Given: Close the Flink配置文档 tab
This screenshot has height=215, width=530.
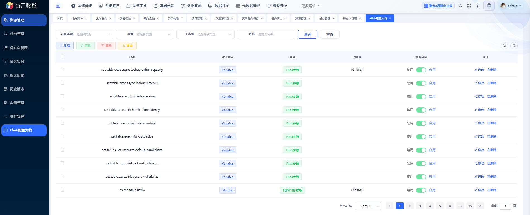Looking at the screenshot, I should click(x=390, y=18).
